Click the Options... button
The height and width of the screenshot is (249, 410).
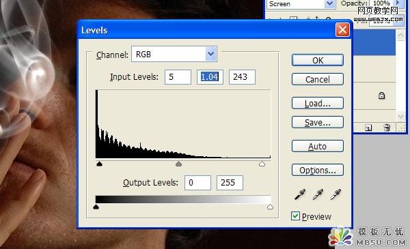pos(318,170)
